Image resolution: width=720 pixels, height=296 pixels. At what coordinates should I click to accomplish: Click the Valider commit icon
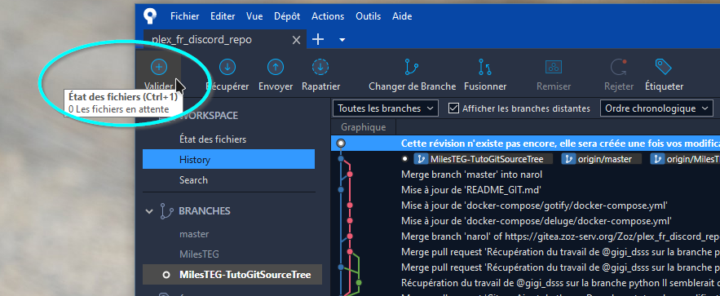coord(159,67)
